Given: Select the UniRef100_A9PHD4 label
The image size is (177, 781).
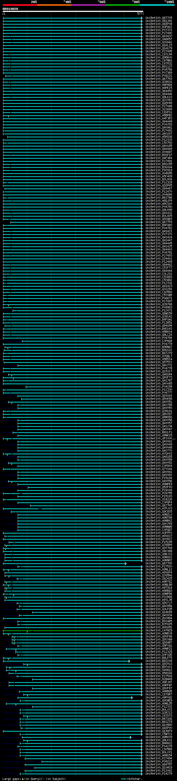Looking at the screenshot, I should pos(159,85).
